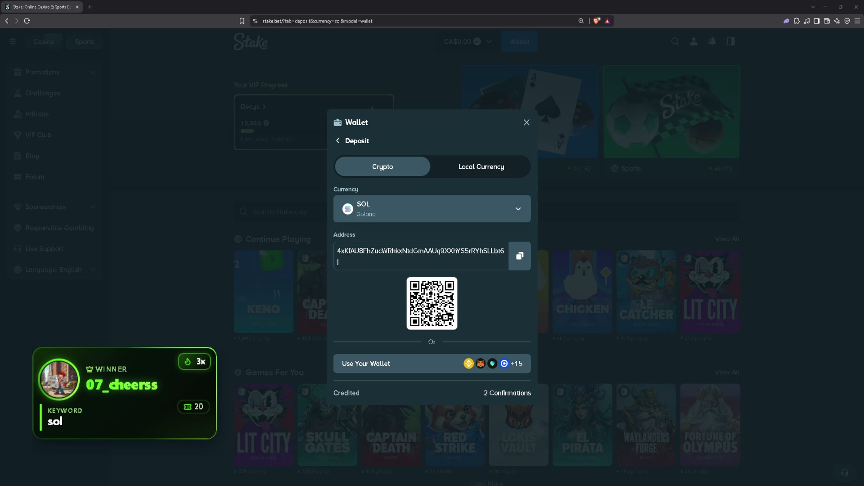Image resolution: width=864 pixels, height=486 pixels.
Task: Click View All for Games For You
Action: click(727, 372)
